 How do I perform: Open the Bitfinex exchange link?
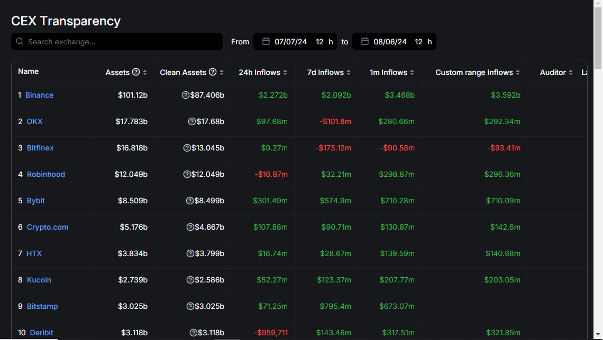(x=40, y=148)
